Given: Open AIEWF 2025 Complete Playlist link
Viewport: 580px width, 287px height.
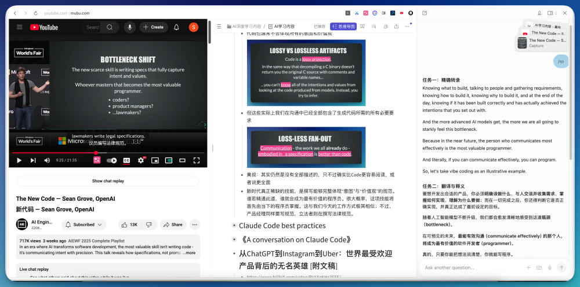Looking at the screenshot, I should [96, 241].
